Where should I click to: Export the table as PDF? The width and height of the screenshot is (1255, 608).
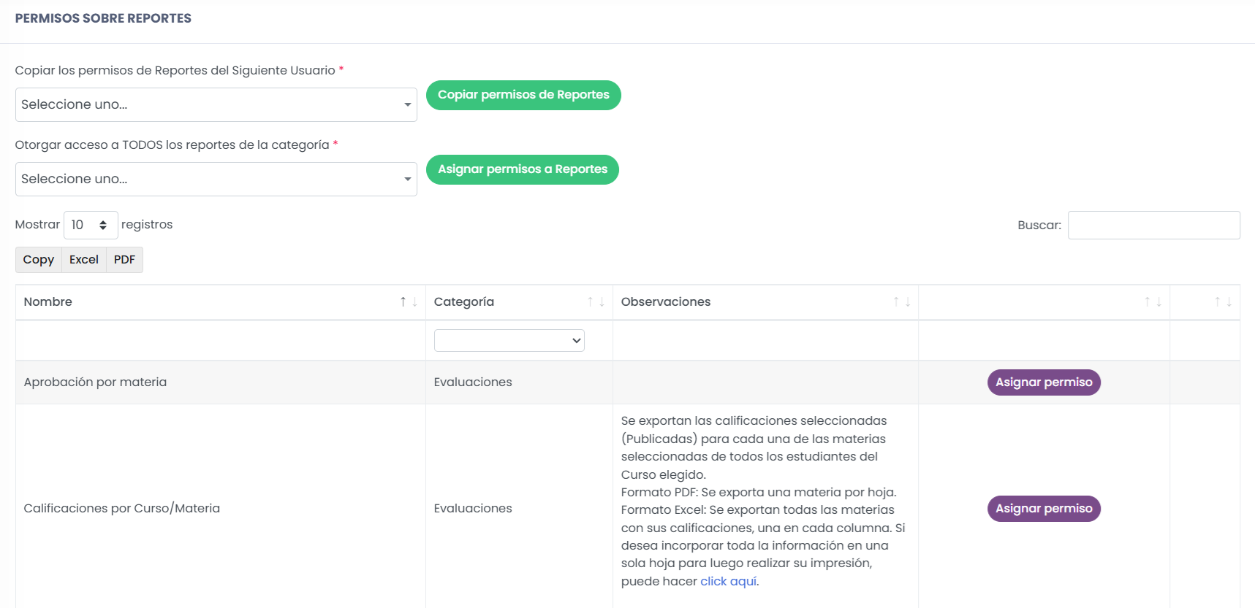(124, 260)
